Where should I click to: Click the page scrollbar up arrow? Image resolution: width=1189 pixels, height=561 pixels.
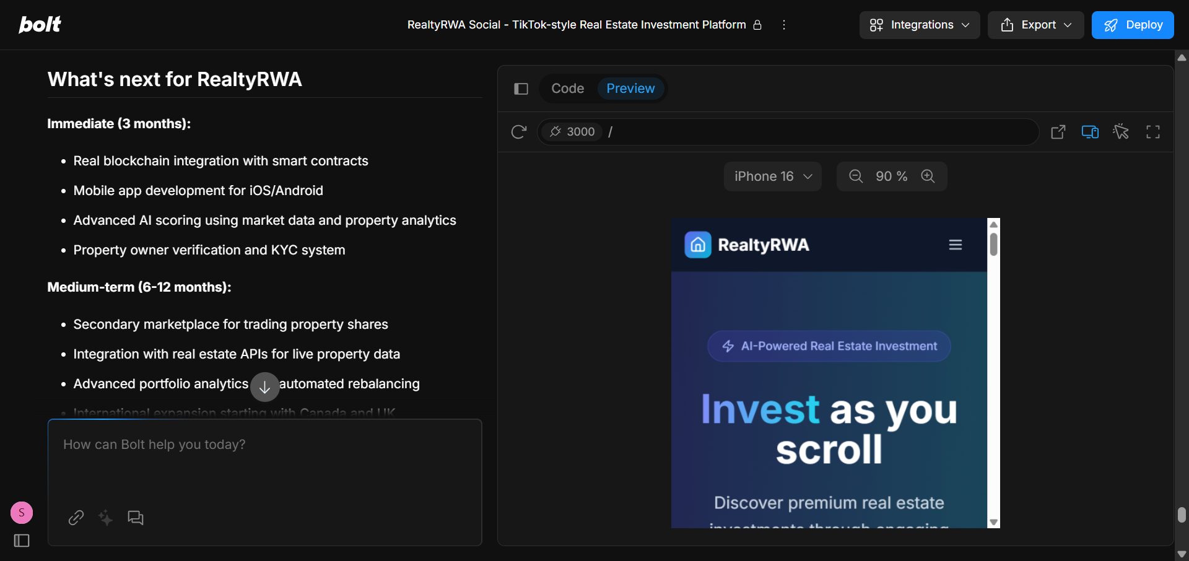point(1182,58)
